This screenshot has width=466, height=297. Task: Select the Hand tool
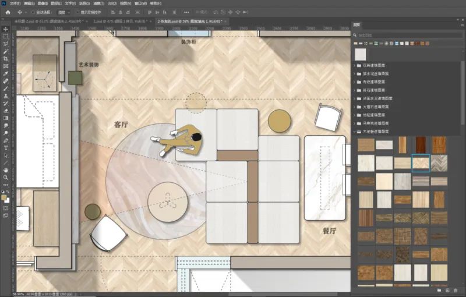tap(6, 169)
